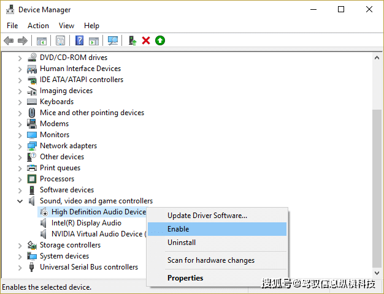Select Intel(R) Display Audio device
384x294 pixels.
pyautogui.click(x=86, y=223)
